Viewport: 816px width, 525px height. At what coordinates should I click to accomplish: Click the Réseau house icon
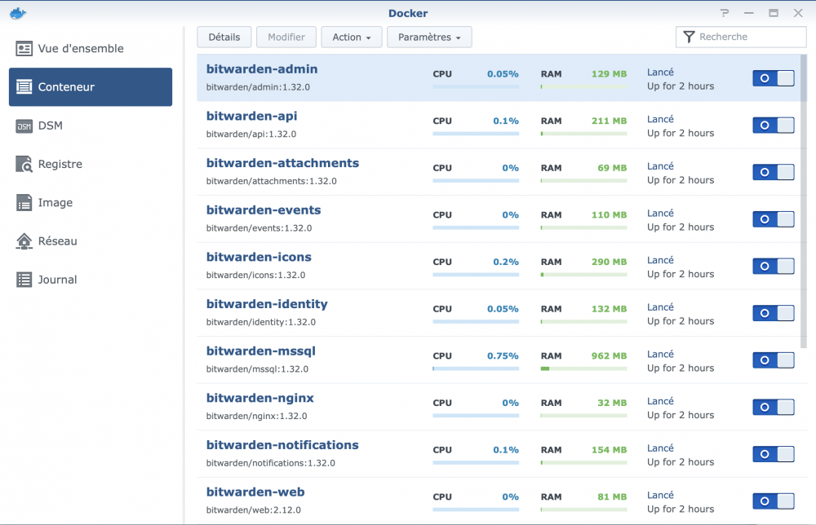(x=24, y=241)
